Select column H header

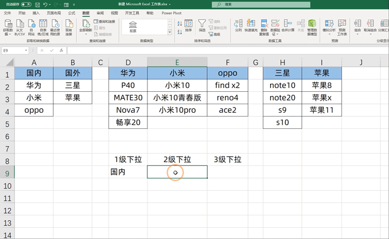pyautogui.click(x=282, y=62)
